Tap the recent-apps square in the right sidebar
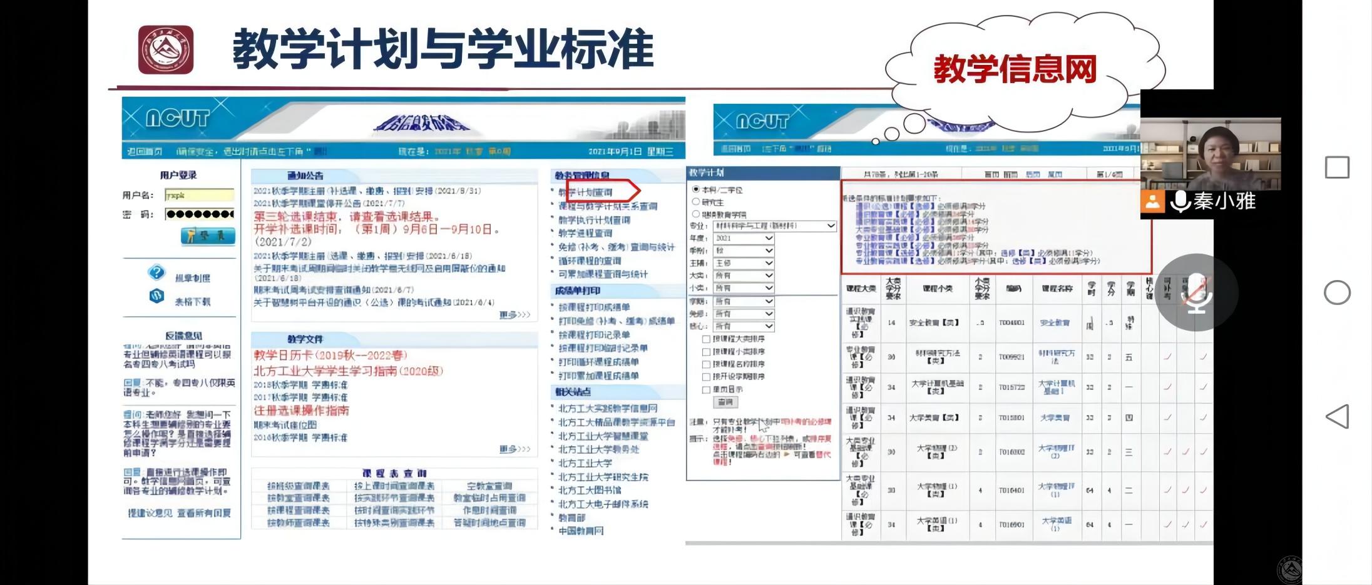 (x=1336, y=167)
